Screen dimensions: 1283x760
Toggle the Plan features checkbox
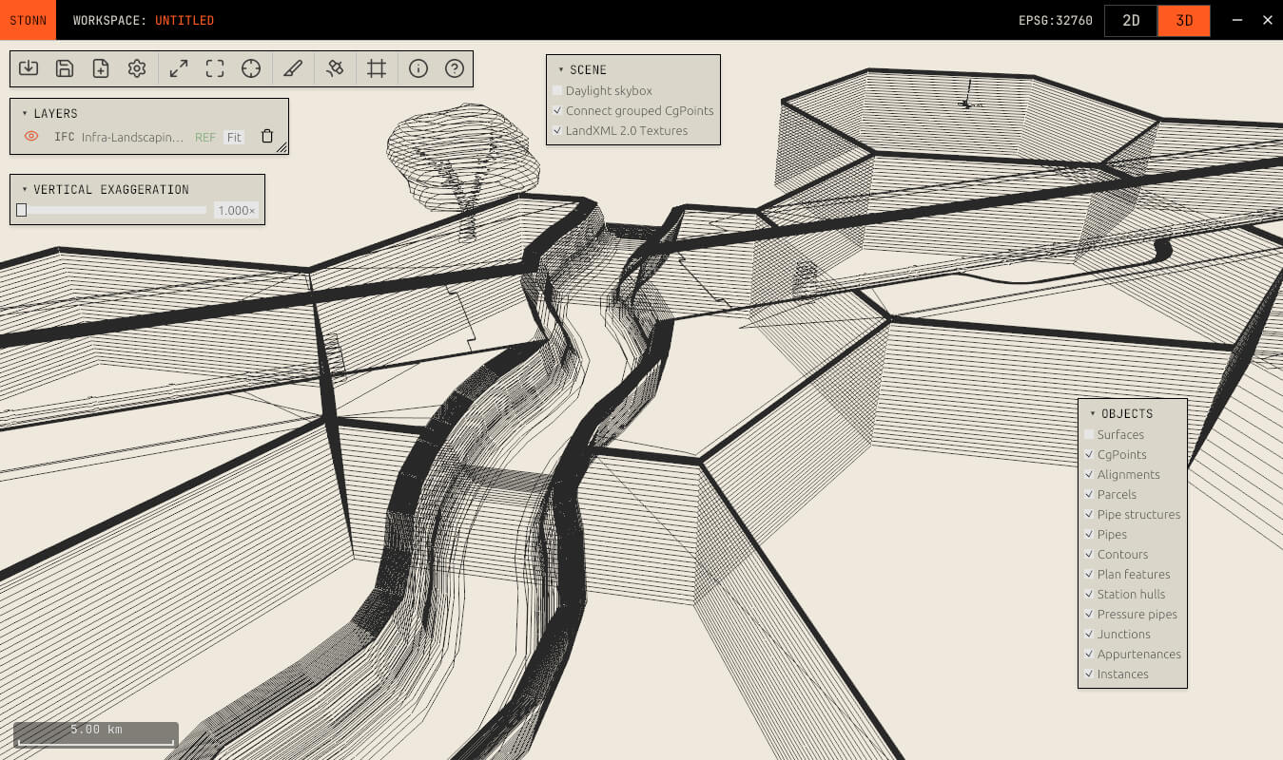[1089, 574]
